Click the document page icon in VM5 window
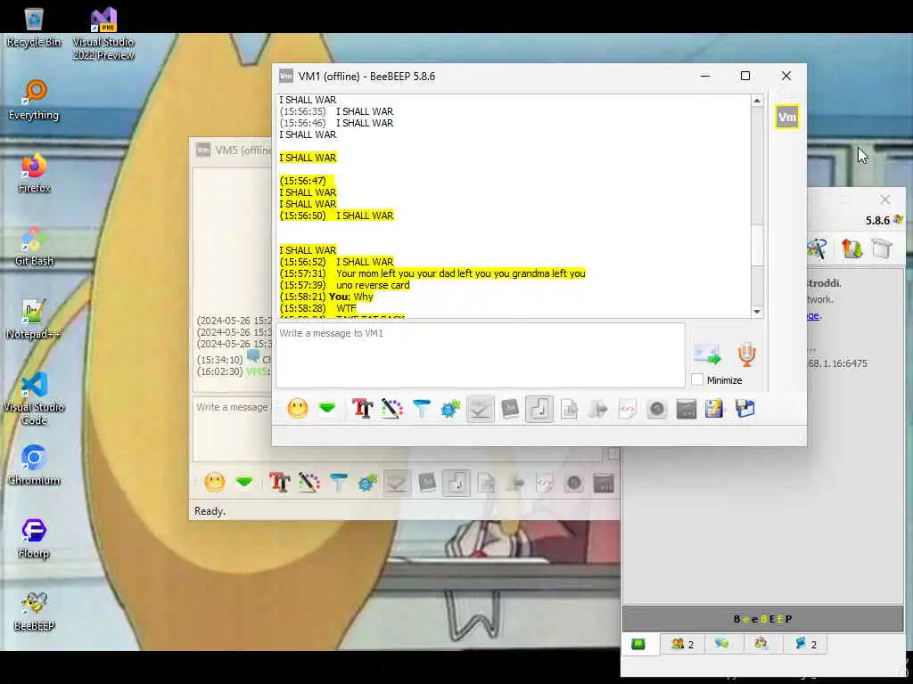 pos(486,482)
